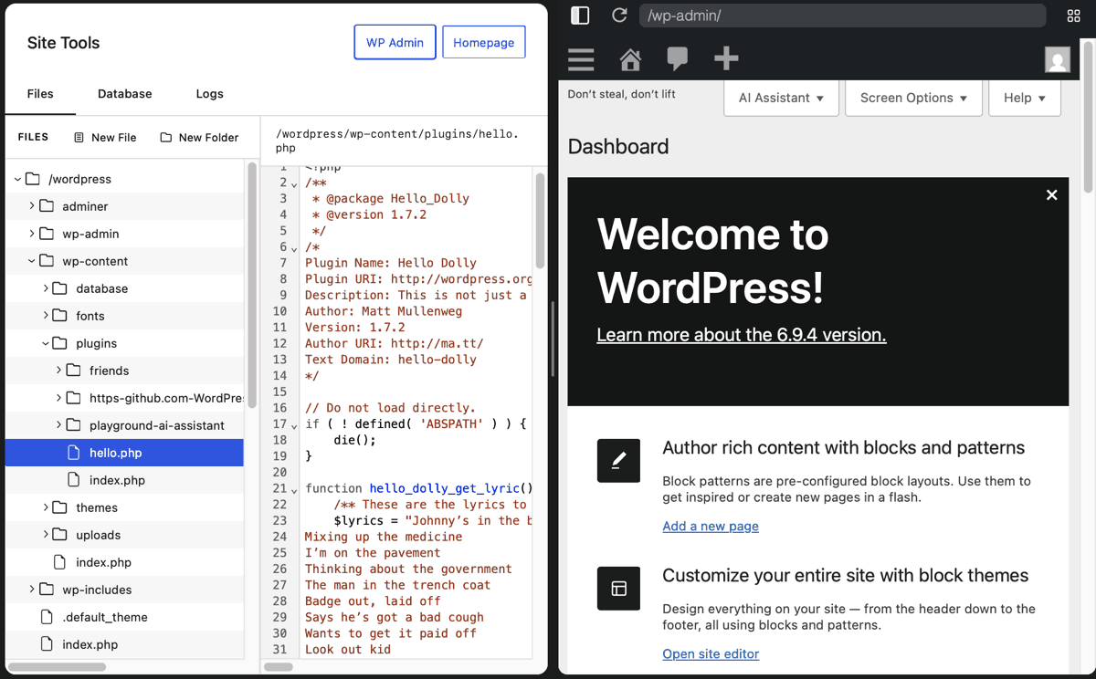Open the 'Learn more about the 6.9.4 version' link

[x=741, y=335]
